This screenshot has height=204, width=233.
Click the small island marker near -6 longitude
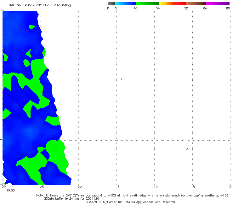pos(187,149)
